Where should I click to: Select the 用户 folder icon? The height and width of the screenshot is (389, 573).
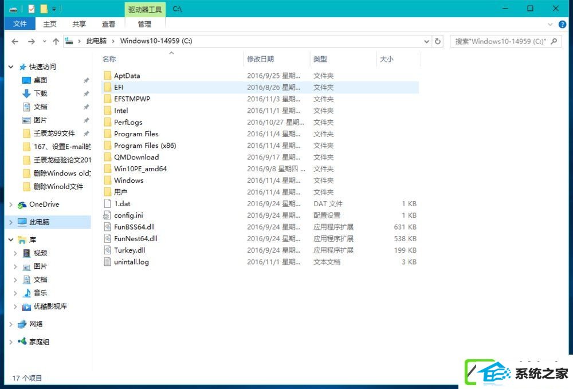click(x=108, y=192)
